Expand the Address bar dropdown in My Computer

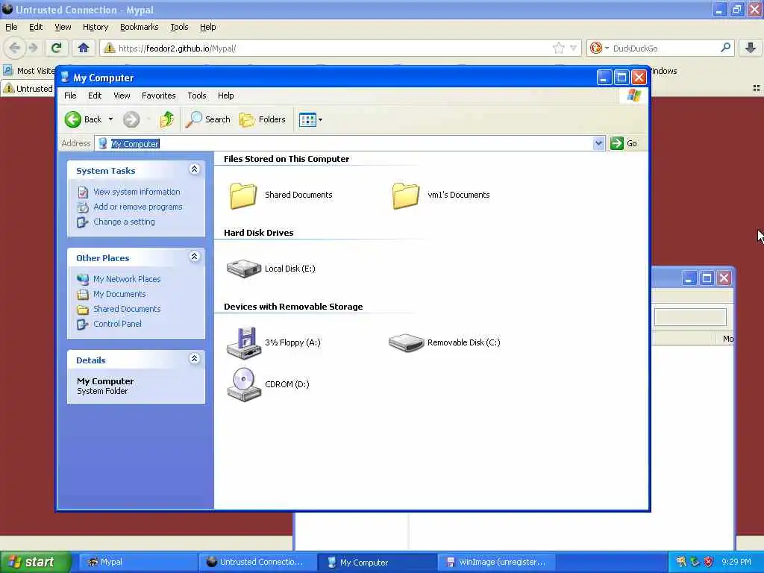[599, 143]
